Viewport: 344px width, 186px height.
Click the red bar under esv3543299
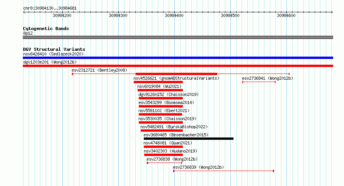pyautogui.click(x=161, y=106)
